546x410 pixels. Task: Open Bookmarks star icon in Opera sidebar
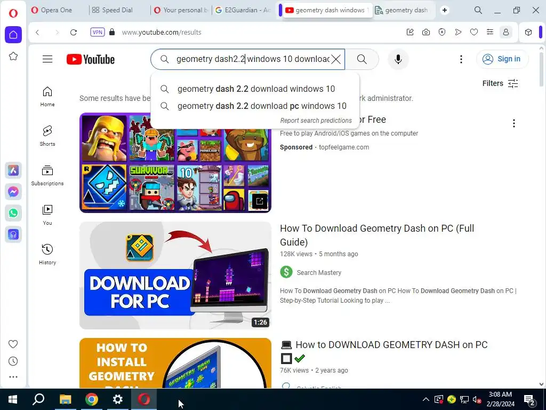13,56
